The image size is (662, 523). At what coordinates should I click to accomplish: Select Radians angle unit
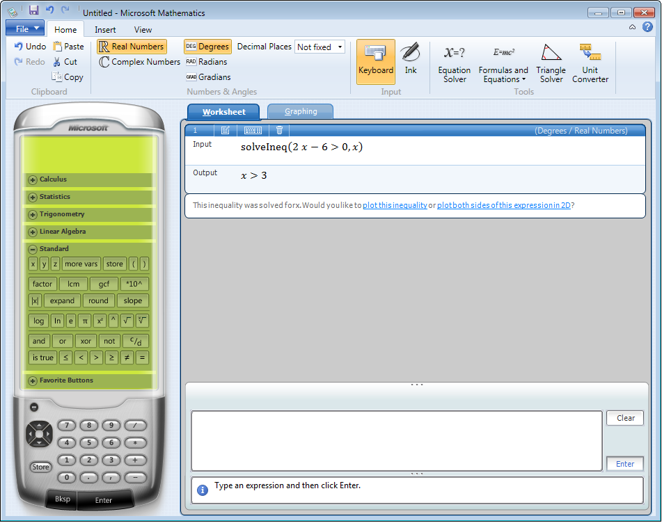(x=207, y=62)
